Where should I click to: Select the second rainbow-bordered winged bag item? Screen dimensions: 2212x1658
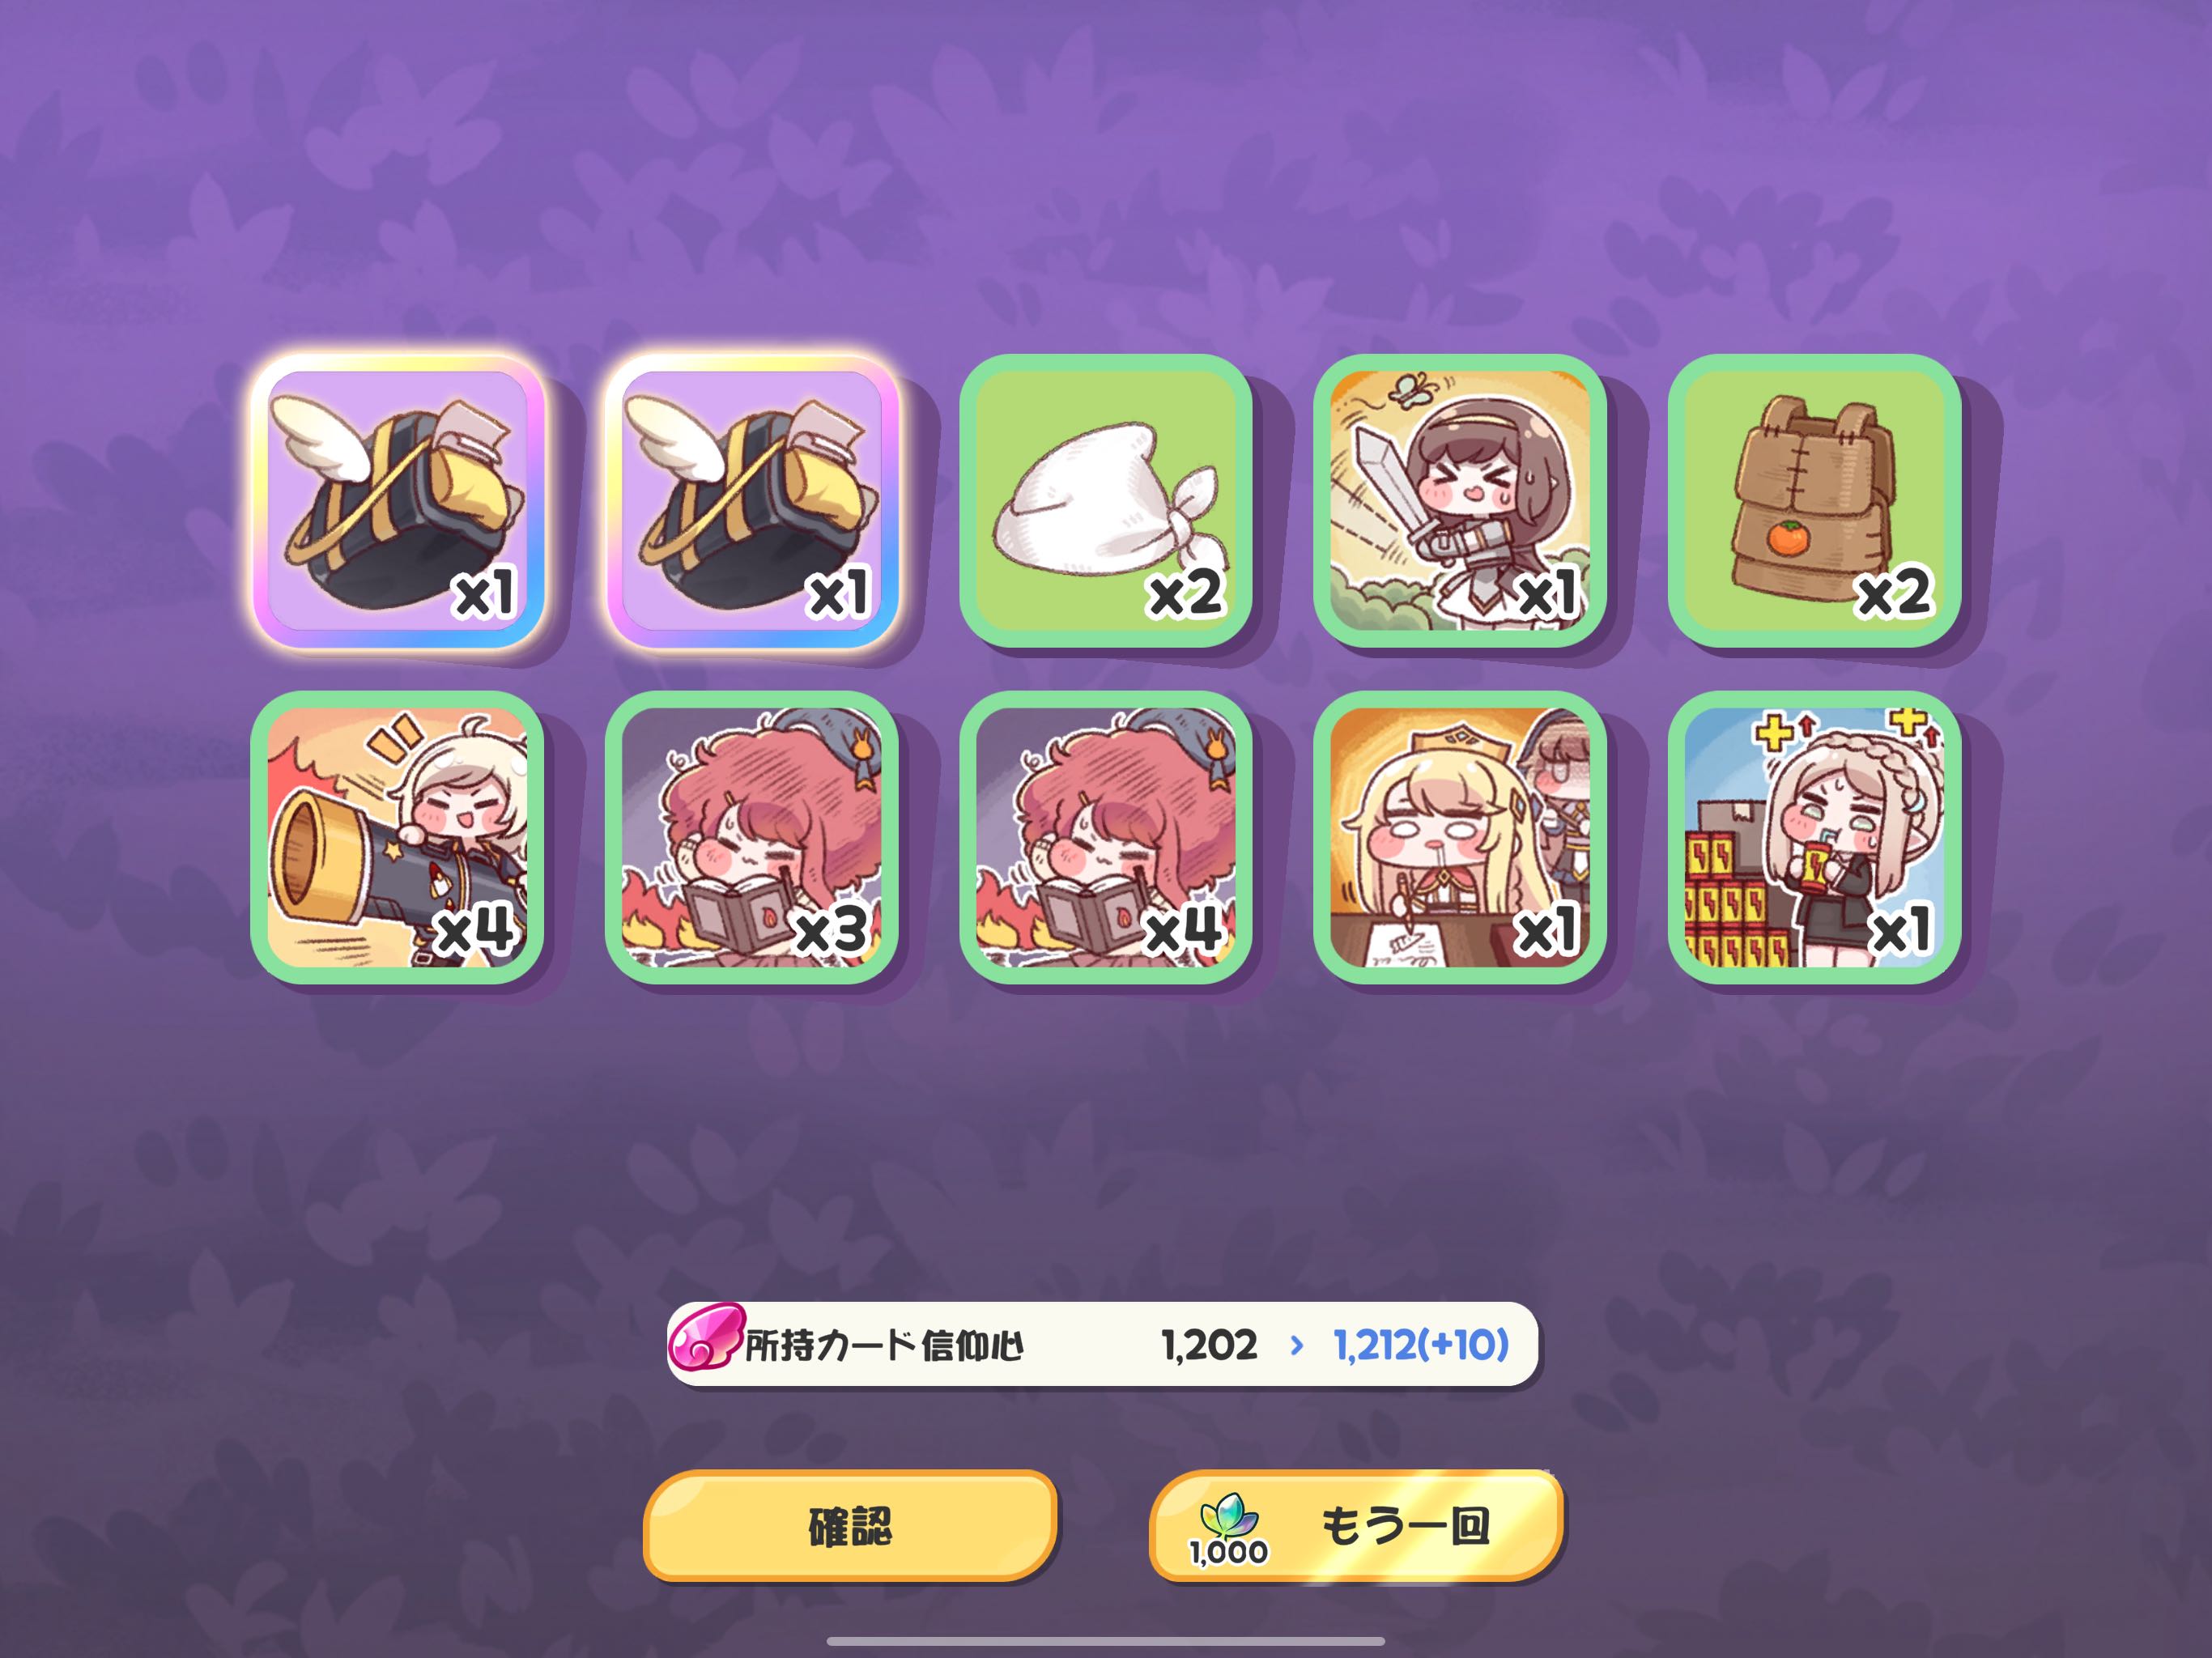(x=752, y=501)
